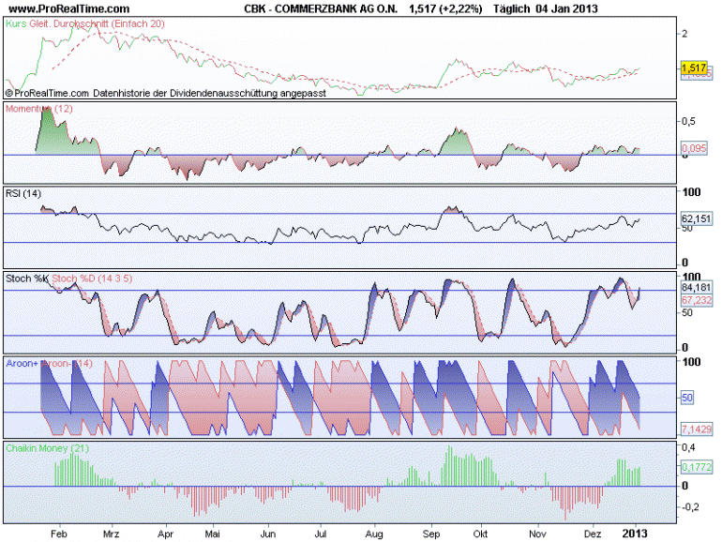Click the 7,1429 Aroon- value box

(697, 429)
